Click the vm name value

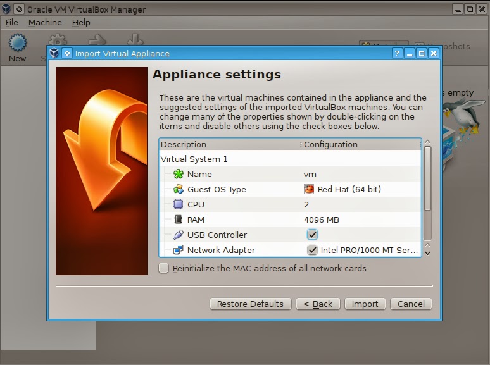[x=310, y=174]
